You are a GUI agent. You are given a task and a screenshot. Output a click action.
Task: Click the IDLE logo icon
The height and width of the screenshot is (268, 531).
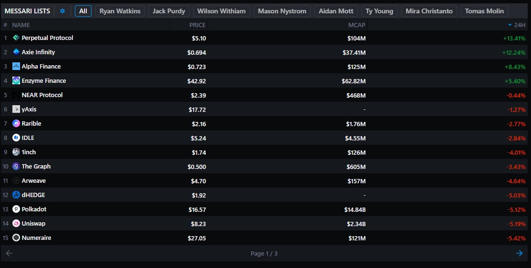tap(16, 138)
